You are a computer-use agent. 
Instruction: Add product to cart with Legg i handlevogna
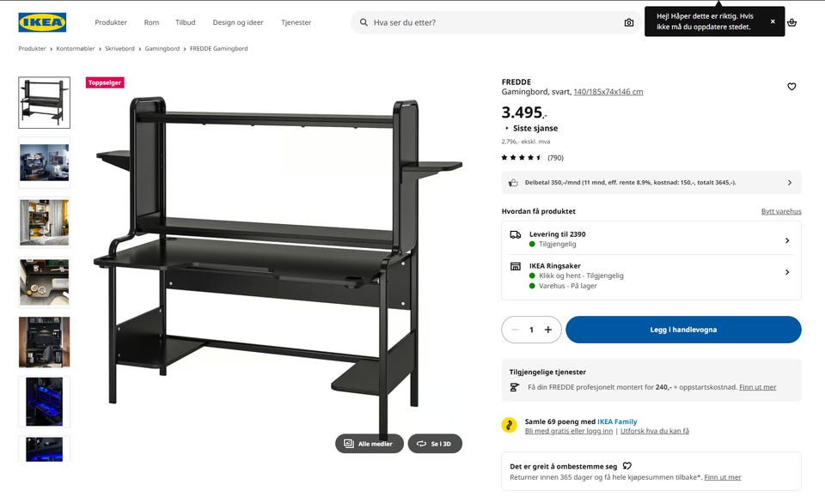[x=683, y=330]
